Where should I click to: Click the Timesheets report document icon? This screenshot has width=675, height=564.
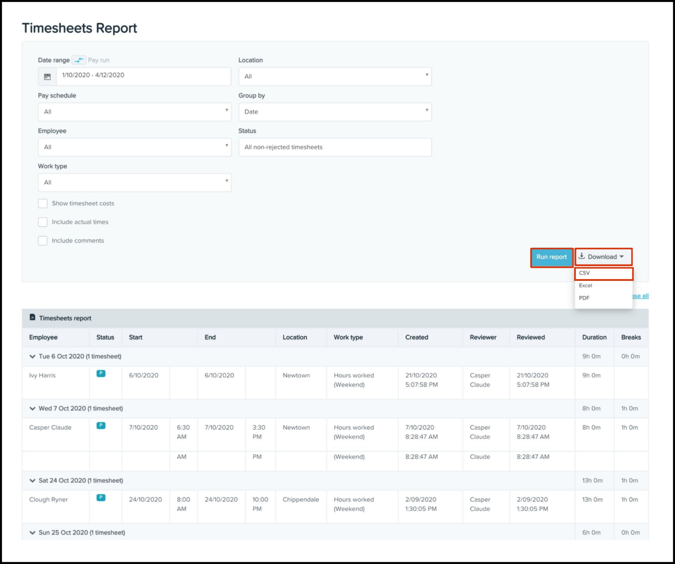[x=32, y=317]
